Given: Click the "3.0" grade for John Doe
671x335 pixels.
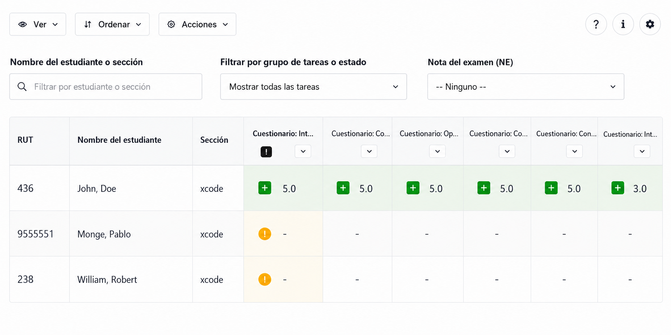Looking at the screenshot, I should pos(640,188).
